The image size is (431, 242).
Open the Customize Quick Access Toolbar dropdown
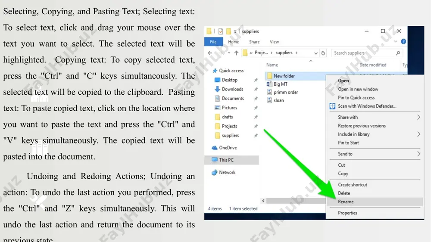[235, 31]
